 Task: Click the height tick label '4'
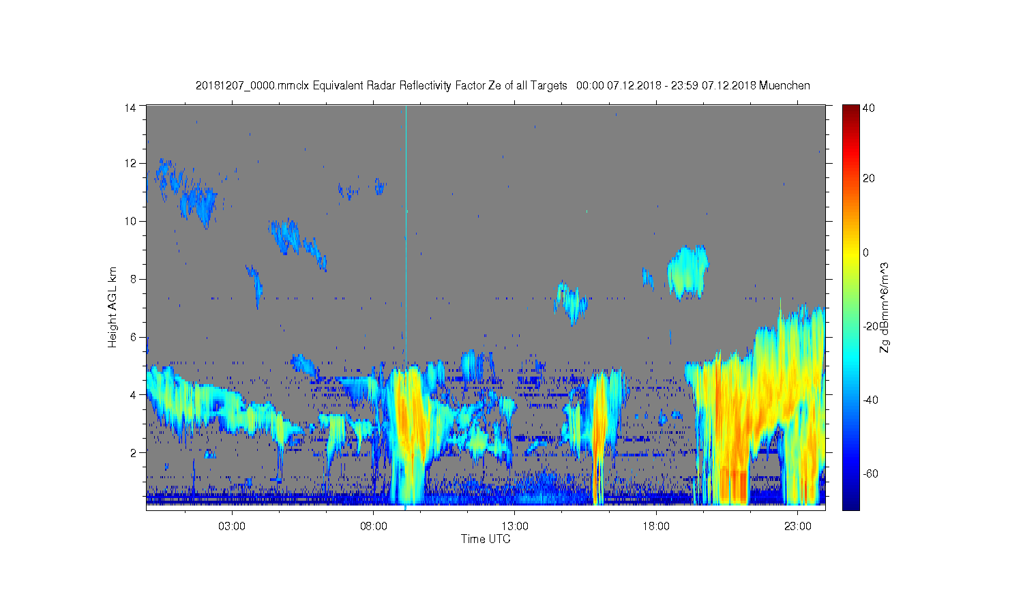coord(134,395)
